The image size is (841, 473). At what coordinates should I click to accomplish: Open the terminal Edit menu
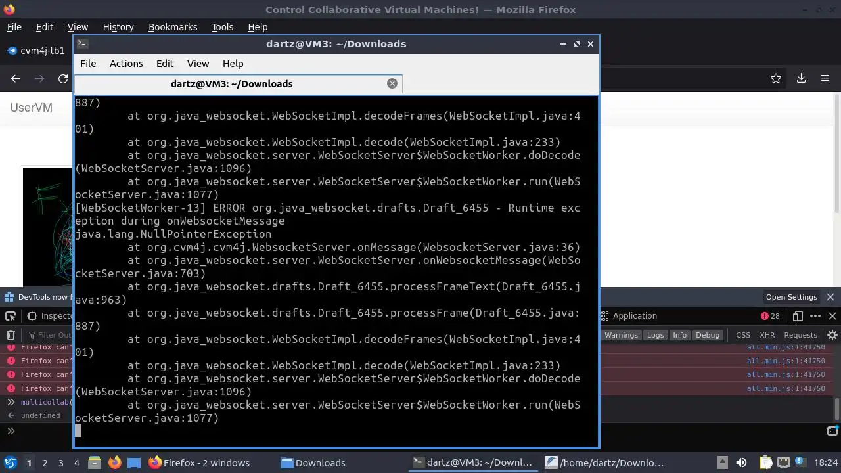tap(165, 64)
